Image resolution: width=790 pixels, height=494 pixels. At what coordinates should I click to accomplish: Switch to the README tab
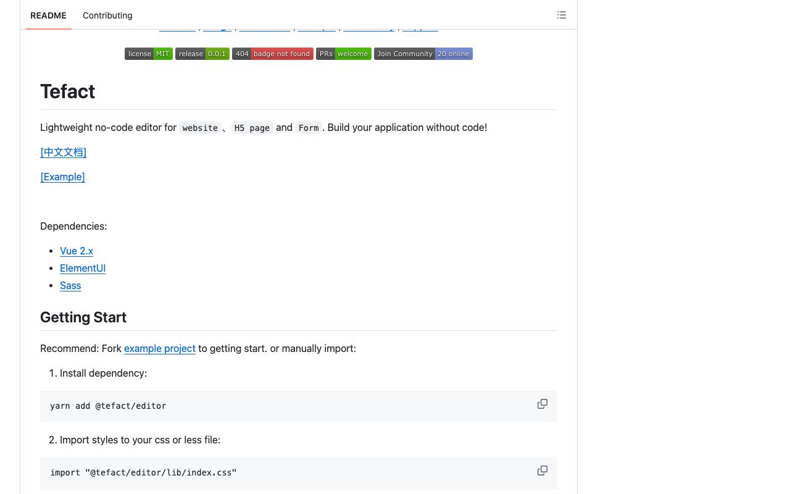coord(48,15)
